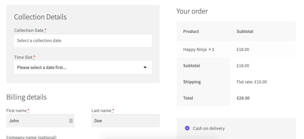
Task: Click the Product column header
Action: [191, 31]
